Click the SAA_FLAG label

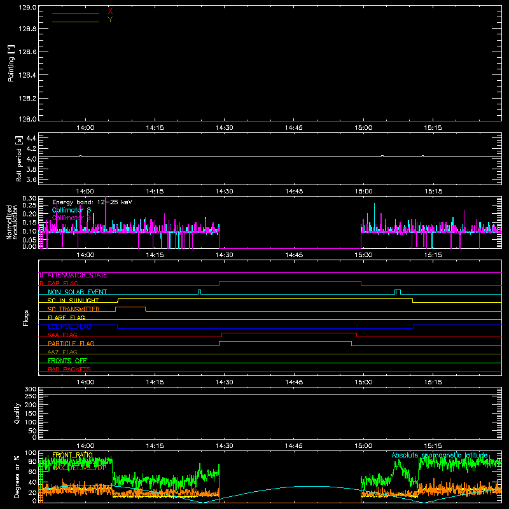coord(62,335)
